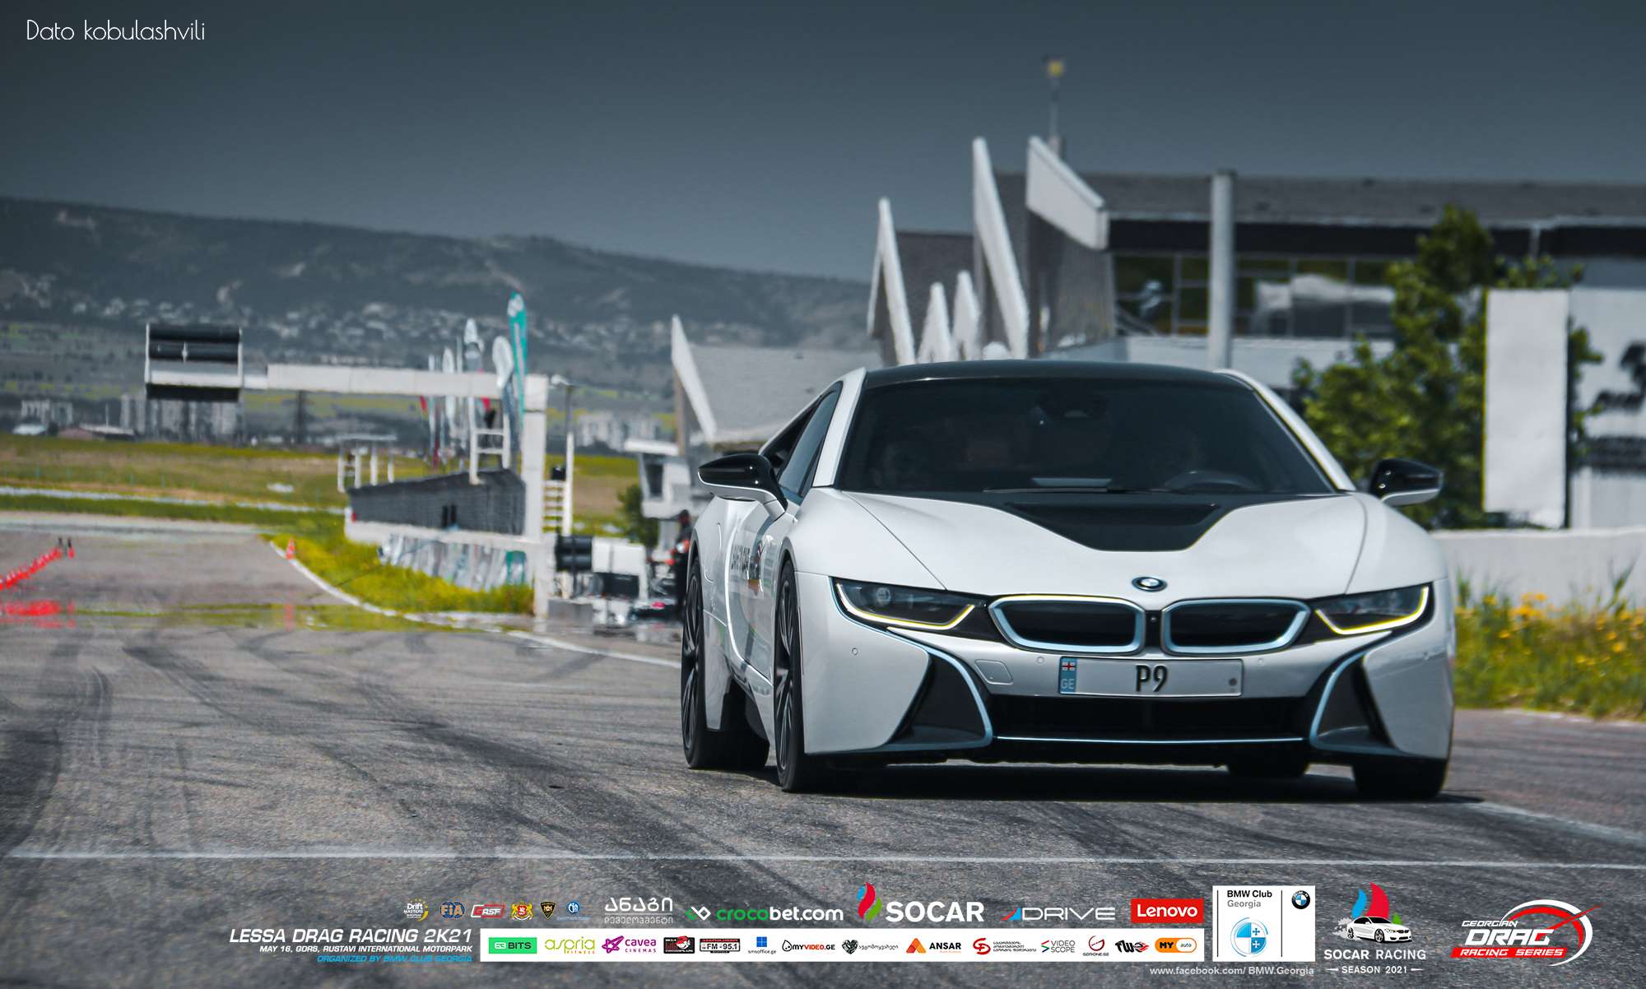The image size is (1646, 989).
Task: Click the aspria fitness logo
Action: pyautogui.click(x=570, y=945)
